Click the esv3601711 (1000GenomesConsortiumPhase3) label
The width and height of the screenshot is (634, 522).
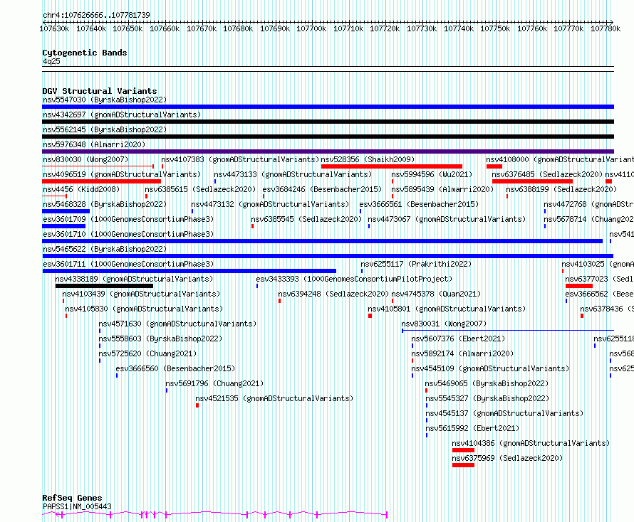[128, 264]
